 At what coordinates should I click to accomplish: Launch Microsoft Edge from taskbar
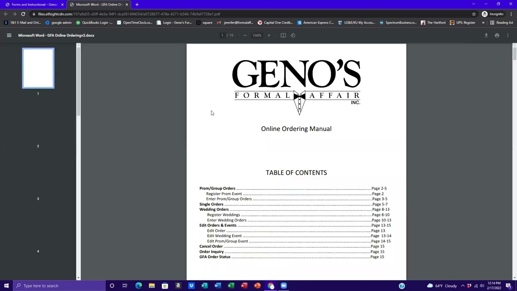click(139, 286)
